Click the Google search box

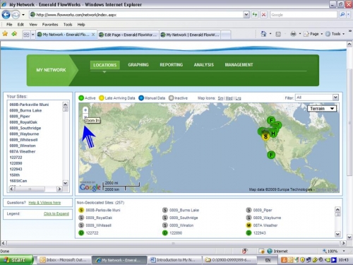[x=304, y=15]
